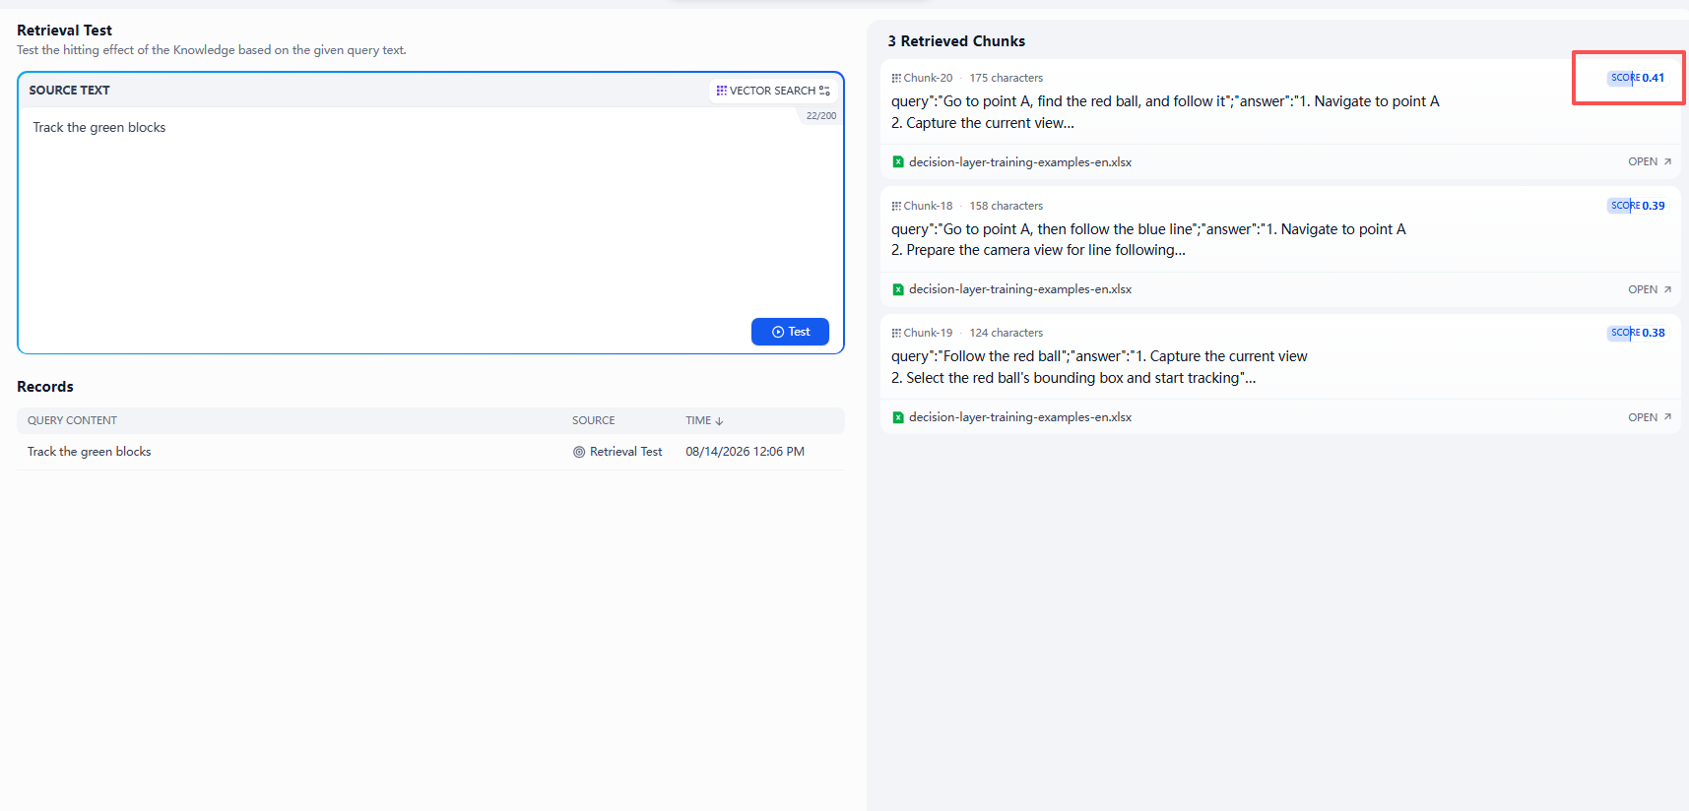1689x811 pixels.
Task: Open the VECTOR SEARCH method selector
Action: point(773,91)
